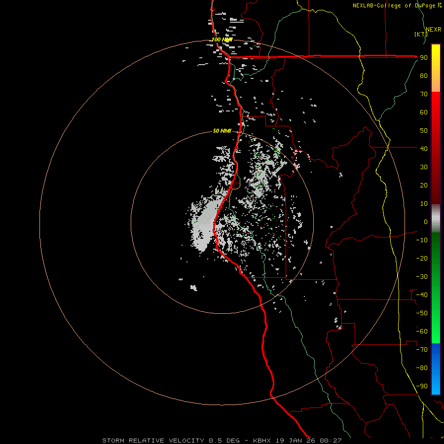444x444 pixels.
Task: Click the -50 tick label on the scale
Action: pos(422,313)
